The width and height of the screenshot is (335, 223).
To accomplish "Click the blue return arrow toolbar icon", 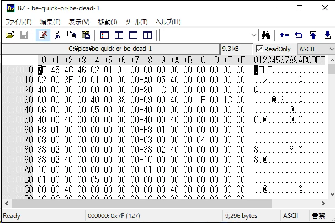I will point(299,35).
